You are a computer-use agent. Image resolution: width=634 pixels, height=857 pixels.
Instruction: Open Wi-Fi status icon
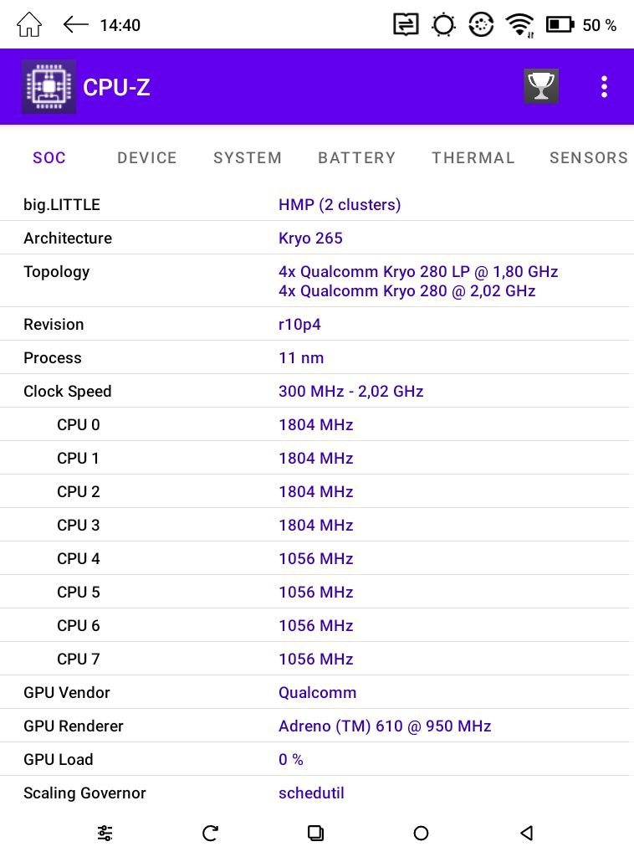tap(520, 25)
